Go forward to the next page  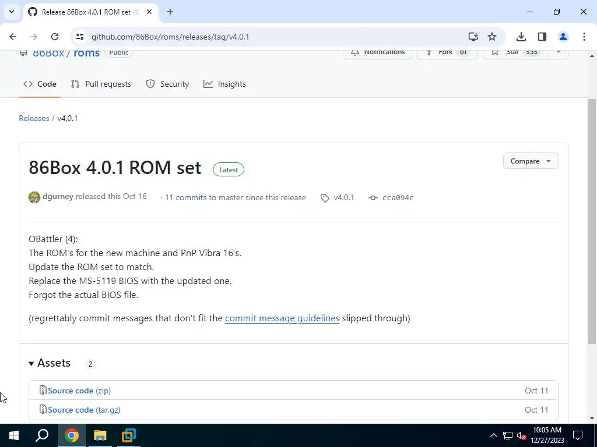pyautogui.click(x=34, y=37)
